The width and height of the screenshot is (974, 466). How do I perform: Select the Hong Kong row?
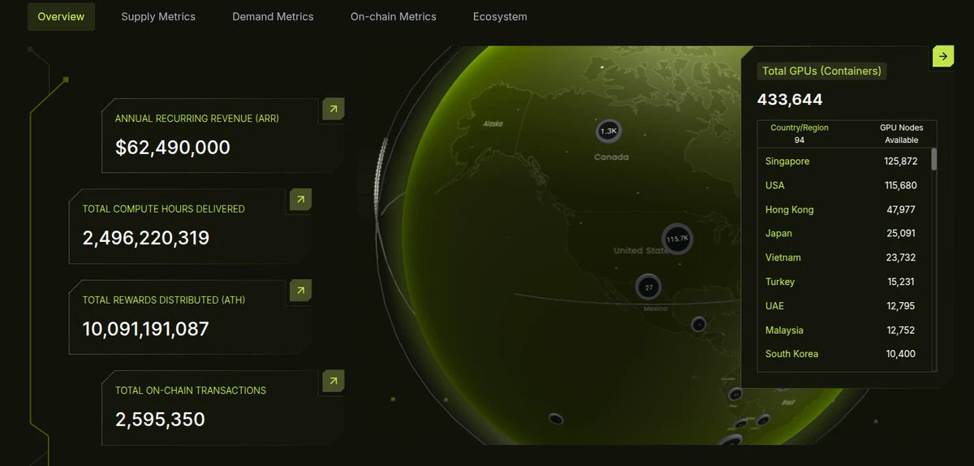point(843,209)
